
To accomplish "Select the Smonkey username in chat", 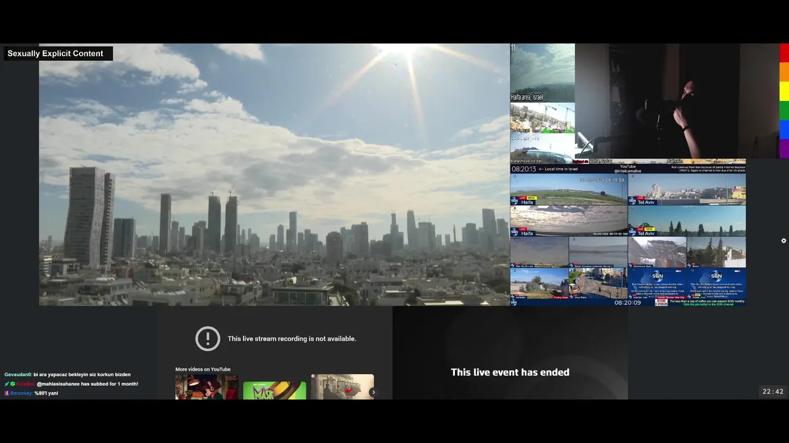I will 22,393.
